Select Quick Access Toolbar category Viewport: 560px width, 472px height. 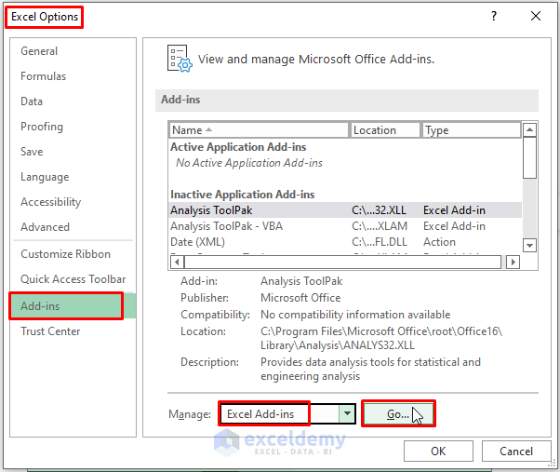pyautogui.click(x=73, y=279)
